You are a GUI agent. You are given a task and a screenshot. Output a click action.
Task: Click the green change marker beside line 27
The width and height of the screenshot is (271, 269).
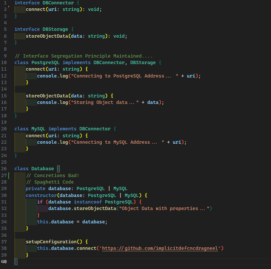pos(9,176)
